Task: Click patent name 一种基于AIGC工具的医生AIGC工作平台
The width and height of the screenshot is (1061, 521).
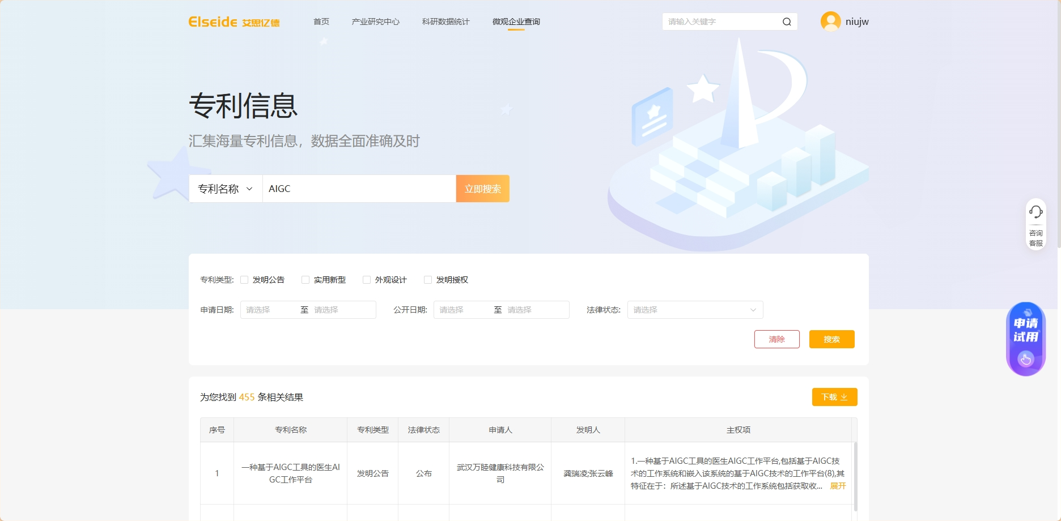Action: (291, 473)
